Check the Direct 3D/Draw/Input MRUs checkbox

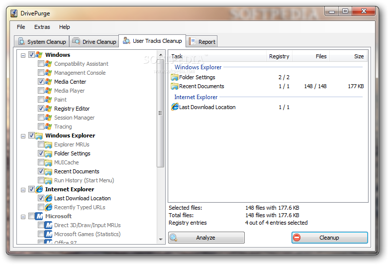(x=41, y=225)
